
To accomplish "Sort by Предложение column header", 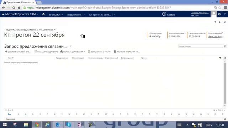I will 62,58.
